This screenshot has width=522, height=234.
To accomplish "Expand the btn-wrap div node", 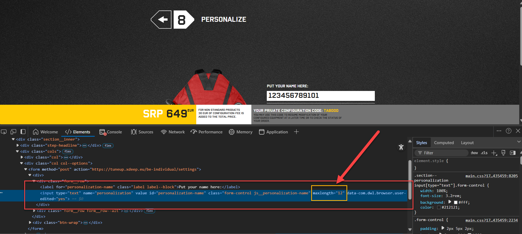I will pyautogui.click(x=30, y=222).
